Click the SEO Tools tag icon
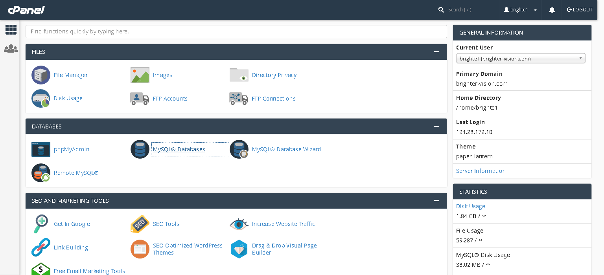 140,224
